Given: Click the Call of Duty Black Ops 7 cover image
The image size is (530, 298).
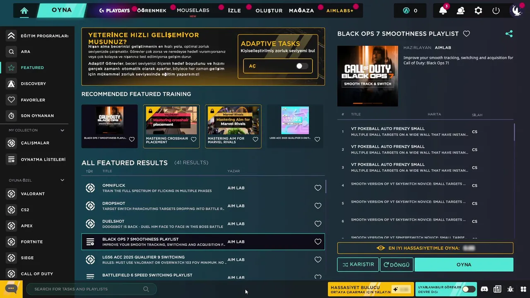Looking at the screenshot, I should (x=368, y=76).
